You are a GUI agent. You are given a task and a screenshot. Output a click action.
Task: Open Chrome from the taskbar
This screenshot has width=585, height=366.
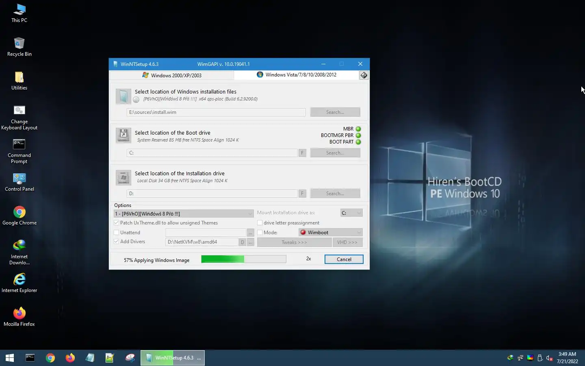click(x=50, y=358)
